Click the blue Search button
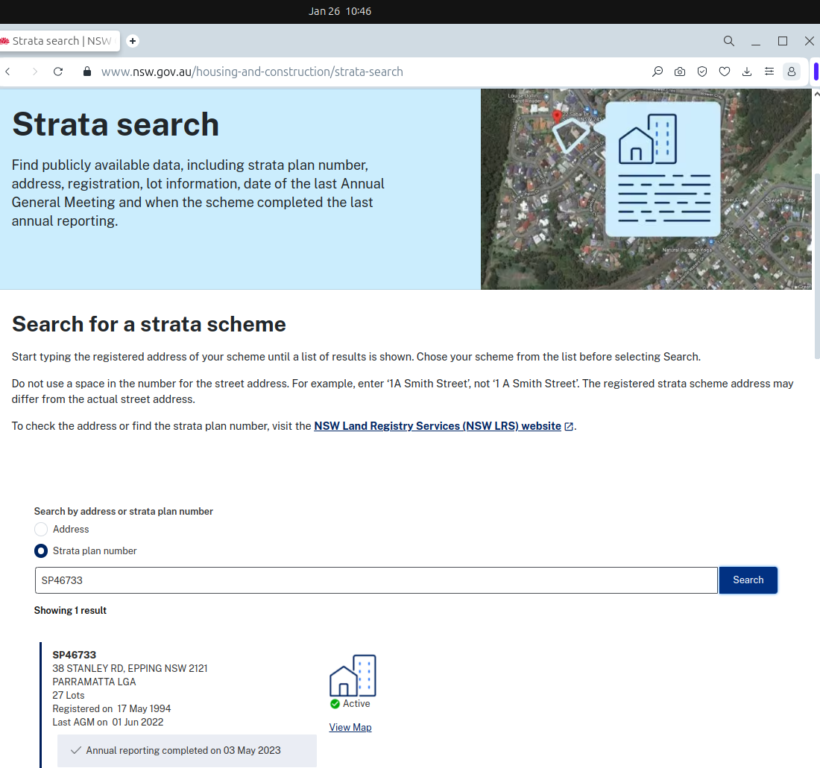This screenshot has height=768, width=820. (748, 580)
